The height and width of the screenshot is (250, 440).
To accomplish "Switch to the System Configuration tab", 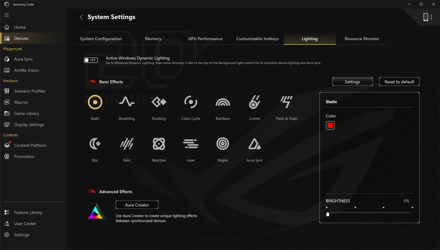I will 101,39.
